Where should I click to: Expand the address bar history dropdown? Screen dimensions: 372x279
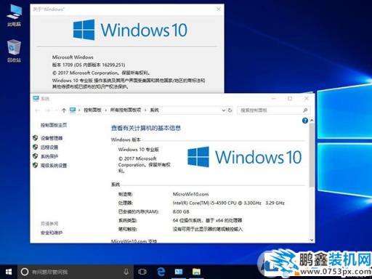point(224,110)
